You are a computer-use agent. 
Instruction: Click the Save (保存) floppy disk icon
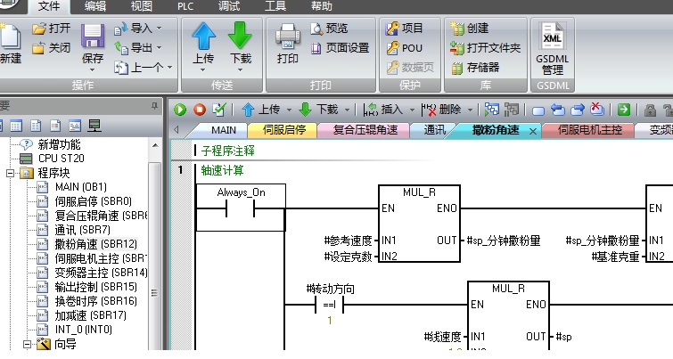point(93,38)
